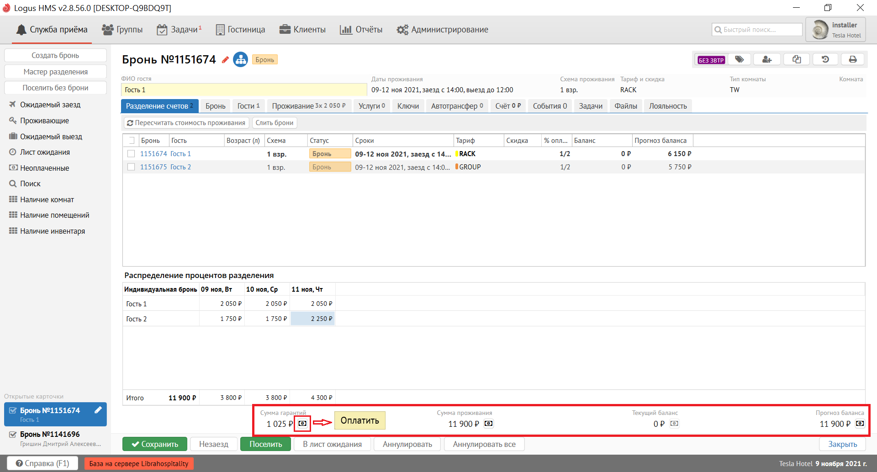This screenshot has width=877, height=472.
Task: Click the Быстрый поиск search field
Action: [757, 30]
